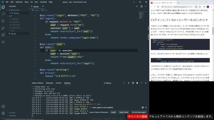Split the terminal panel
The image size is (214, 120).
coord(133,83)
